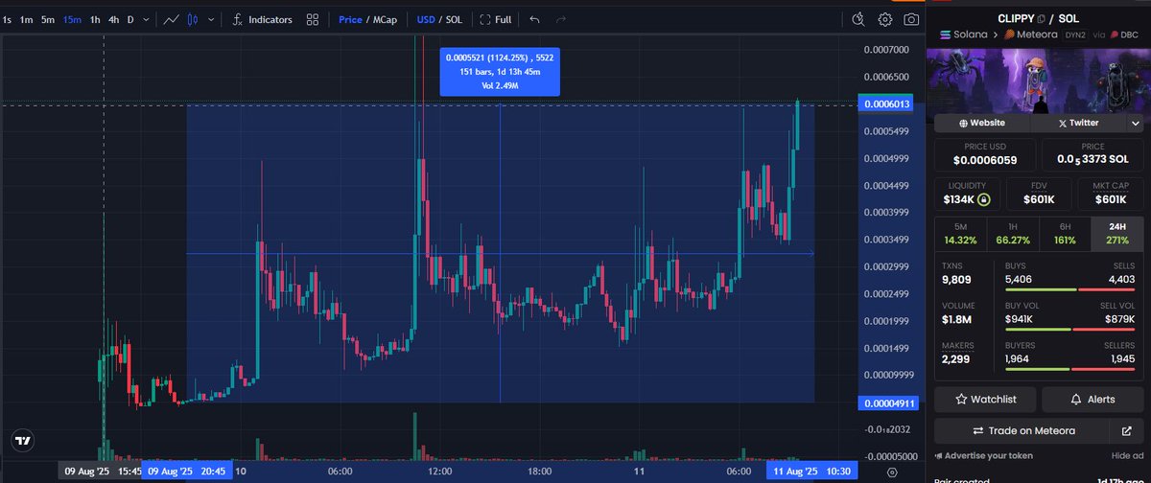1151x483 pixels.
Task: Click the FDV $601K box
Action: click(1039, 194)
